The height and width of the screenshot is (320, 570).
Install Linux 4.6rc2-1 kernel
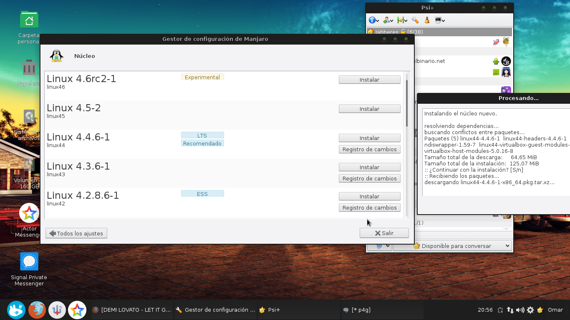pos(369,80)
